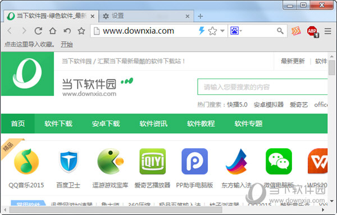The width and height of the screenshot is (337, 215).
Task: Open favorites star in toolbar
Action: pyautogui.click(x=81, y=31)
